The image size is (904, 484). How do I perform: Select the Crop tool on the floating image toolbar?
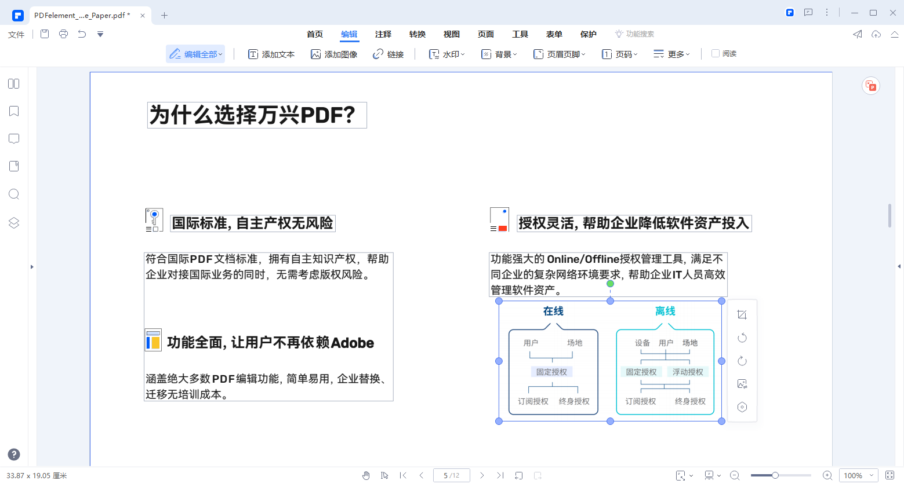pyautogui.click(x=742, y=314)
